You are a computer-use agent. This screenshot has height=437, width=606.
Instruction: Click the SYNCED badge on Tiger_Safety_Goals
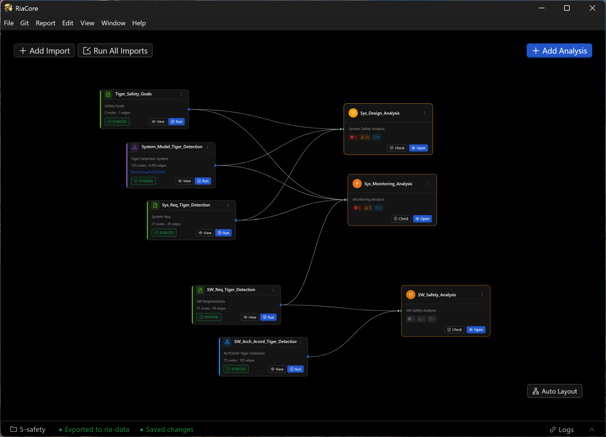pyautogui.click(x=117, y=121)
